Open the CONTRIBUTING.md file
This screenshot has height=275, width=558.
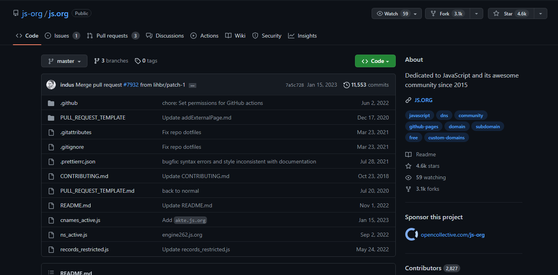[x=84, y=176]
